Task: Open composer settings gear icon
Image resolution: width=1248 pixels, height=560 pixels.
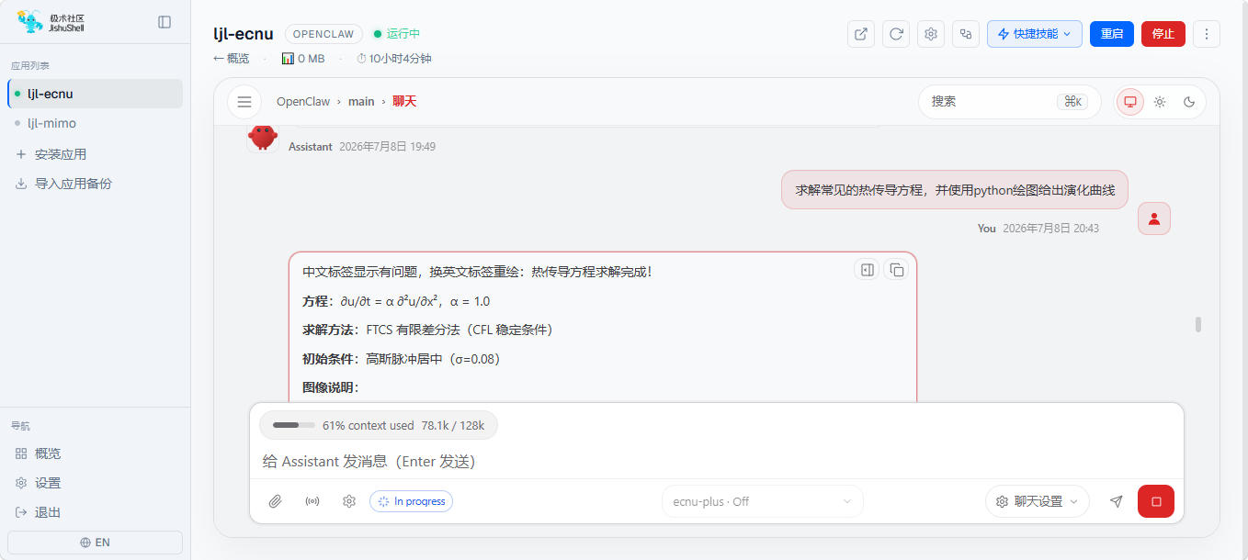Action: tap(349, 501)
